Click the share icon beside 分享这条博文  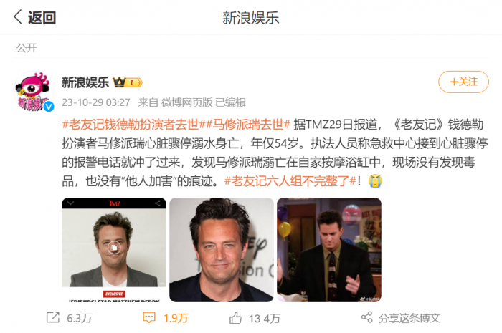point(367,317)
